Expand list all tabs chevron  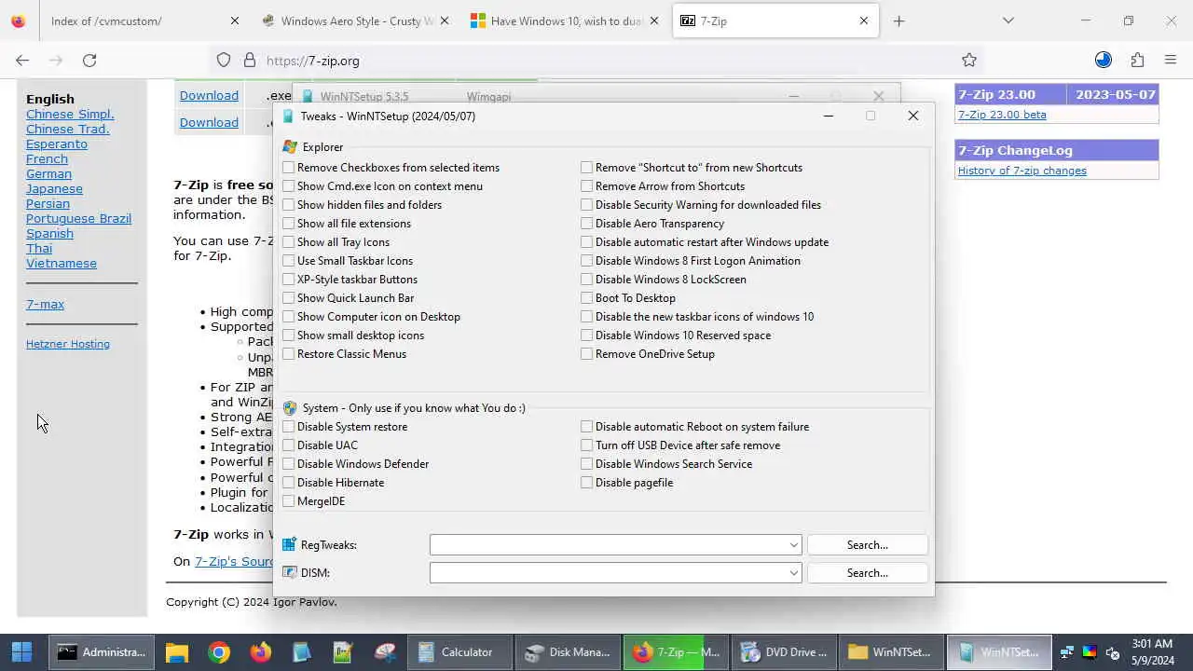[x=1008, y=21]
